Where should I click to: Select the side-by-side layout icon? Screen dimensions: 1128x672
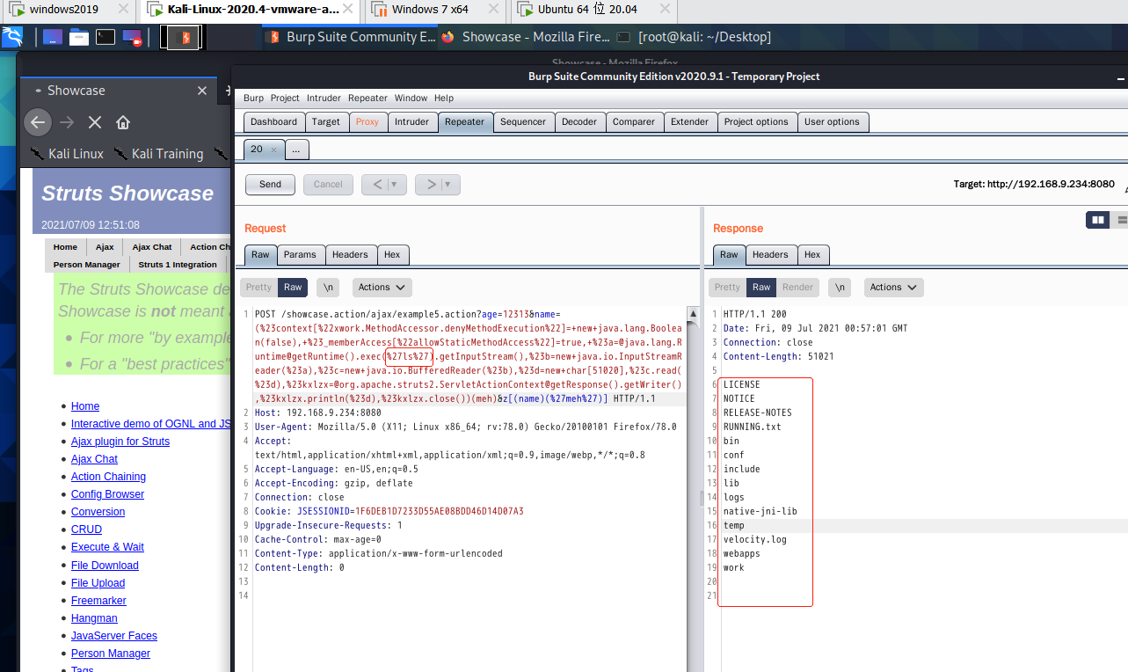coord(1097,220)
